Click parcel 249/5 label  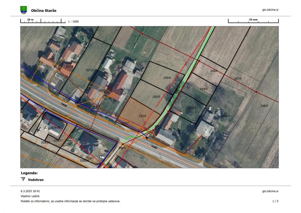point(203,89)
